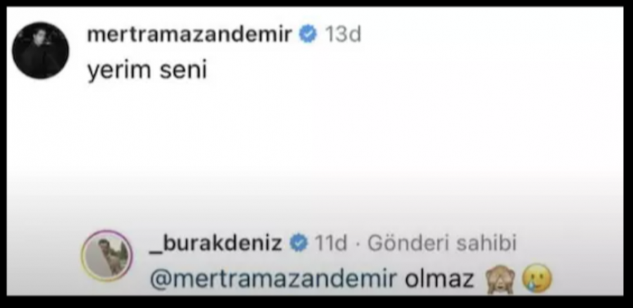Select the 13d timestamp
This screenshot has height=308, width=633.
pyautogui.click(x=343, y=35)
